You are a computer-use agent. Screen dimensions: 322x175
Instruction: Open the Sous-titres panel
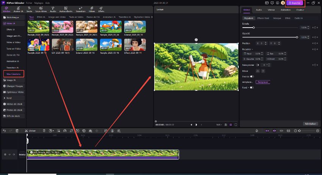(41, 9)
